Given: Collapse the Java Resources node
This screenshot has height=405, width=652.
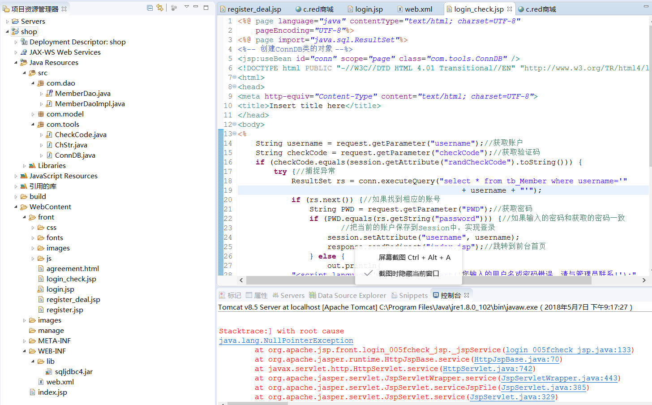Looking at the screenshot, I should click(16, 63).
